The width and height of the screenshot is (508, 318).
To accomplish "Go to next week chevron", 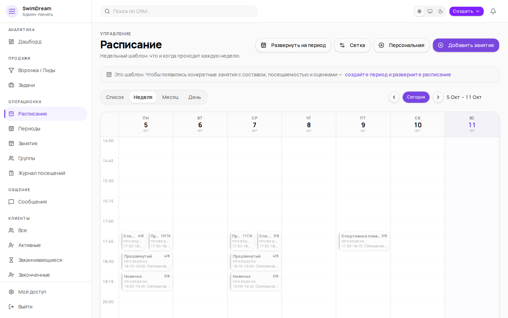I will click(x=438, y=97).
